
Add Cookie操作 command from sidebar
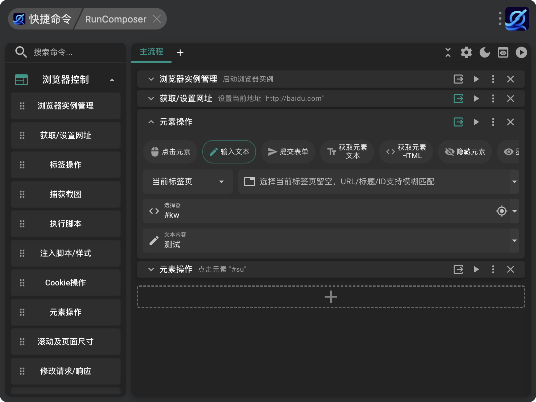[66, 283]
